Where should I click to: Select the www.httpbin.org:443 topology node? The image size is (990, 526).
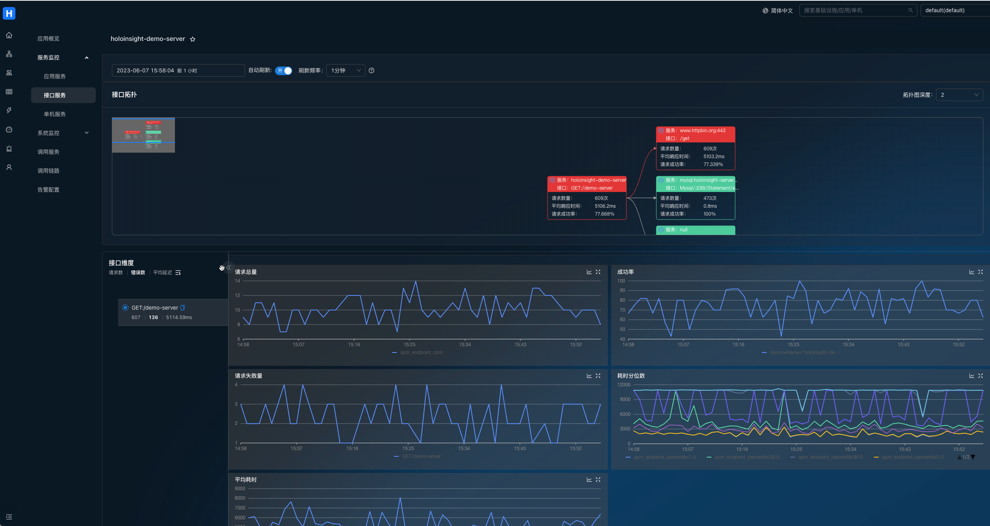(696, 148)
